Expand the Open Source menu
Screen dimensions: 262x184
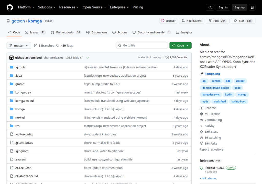(x=94, y=7)
